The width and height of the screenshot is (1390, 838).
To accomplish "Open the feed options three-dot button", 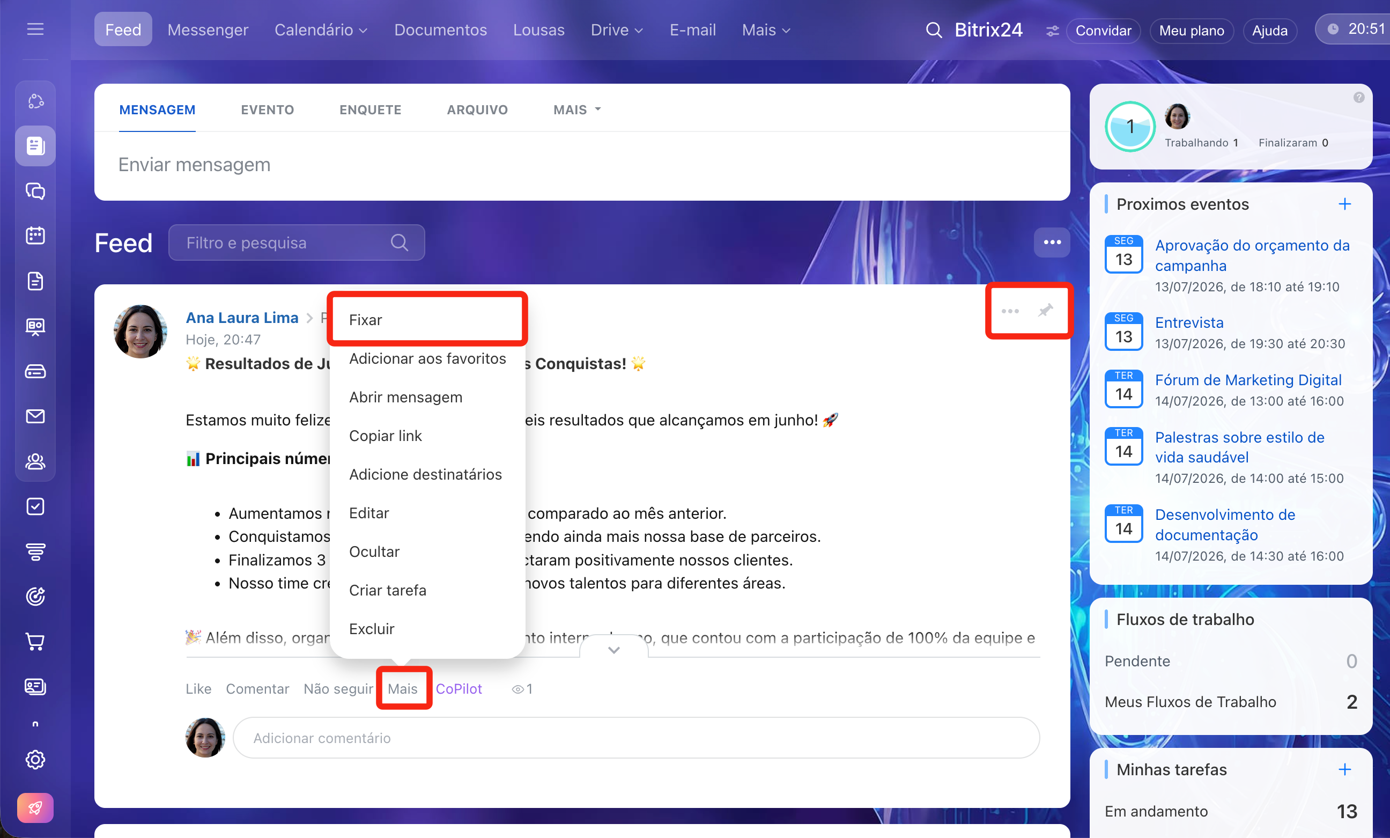I will point(1052,242).
